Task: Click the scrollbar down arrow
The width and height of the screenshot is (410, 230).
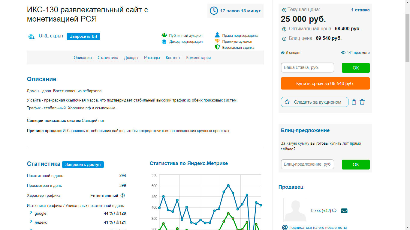Action: [x=407, y=228]
